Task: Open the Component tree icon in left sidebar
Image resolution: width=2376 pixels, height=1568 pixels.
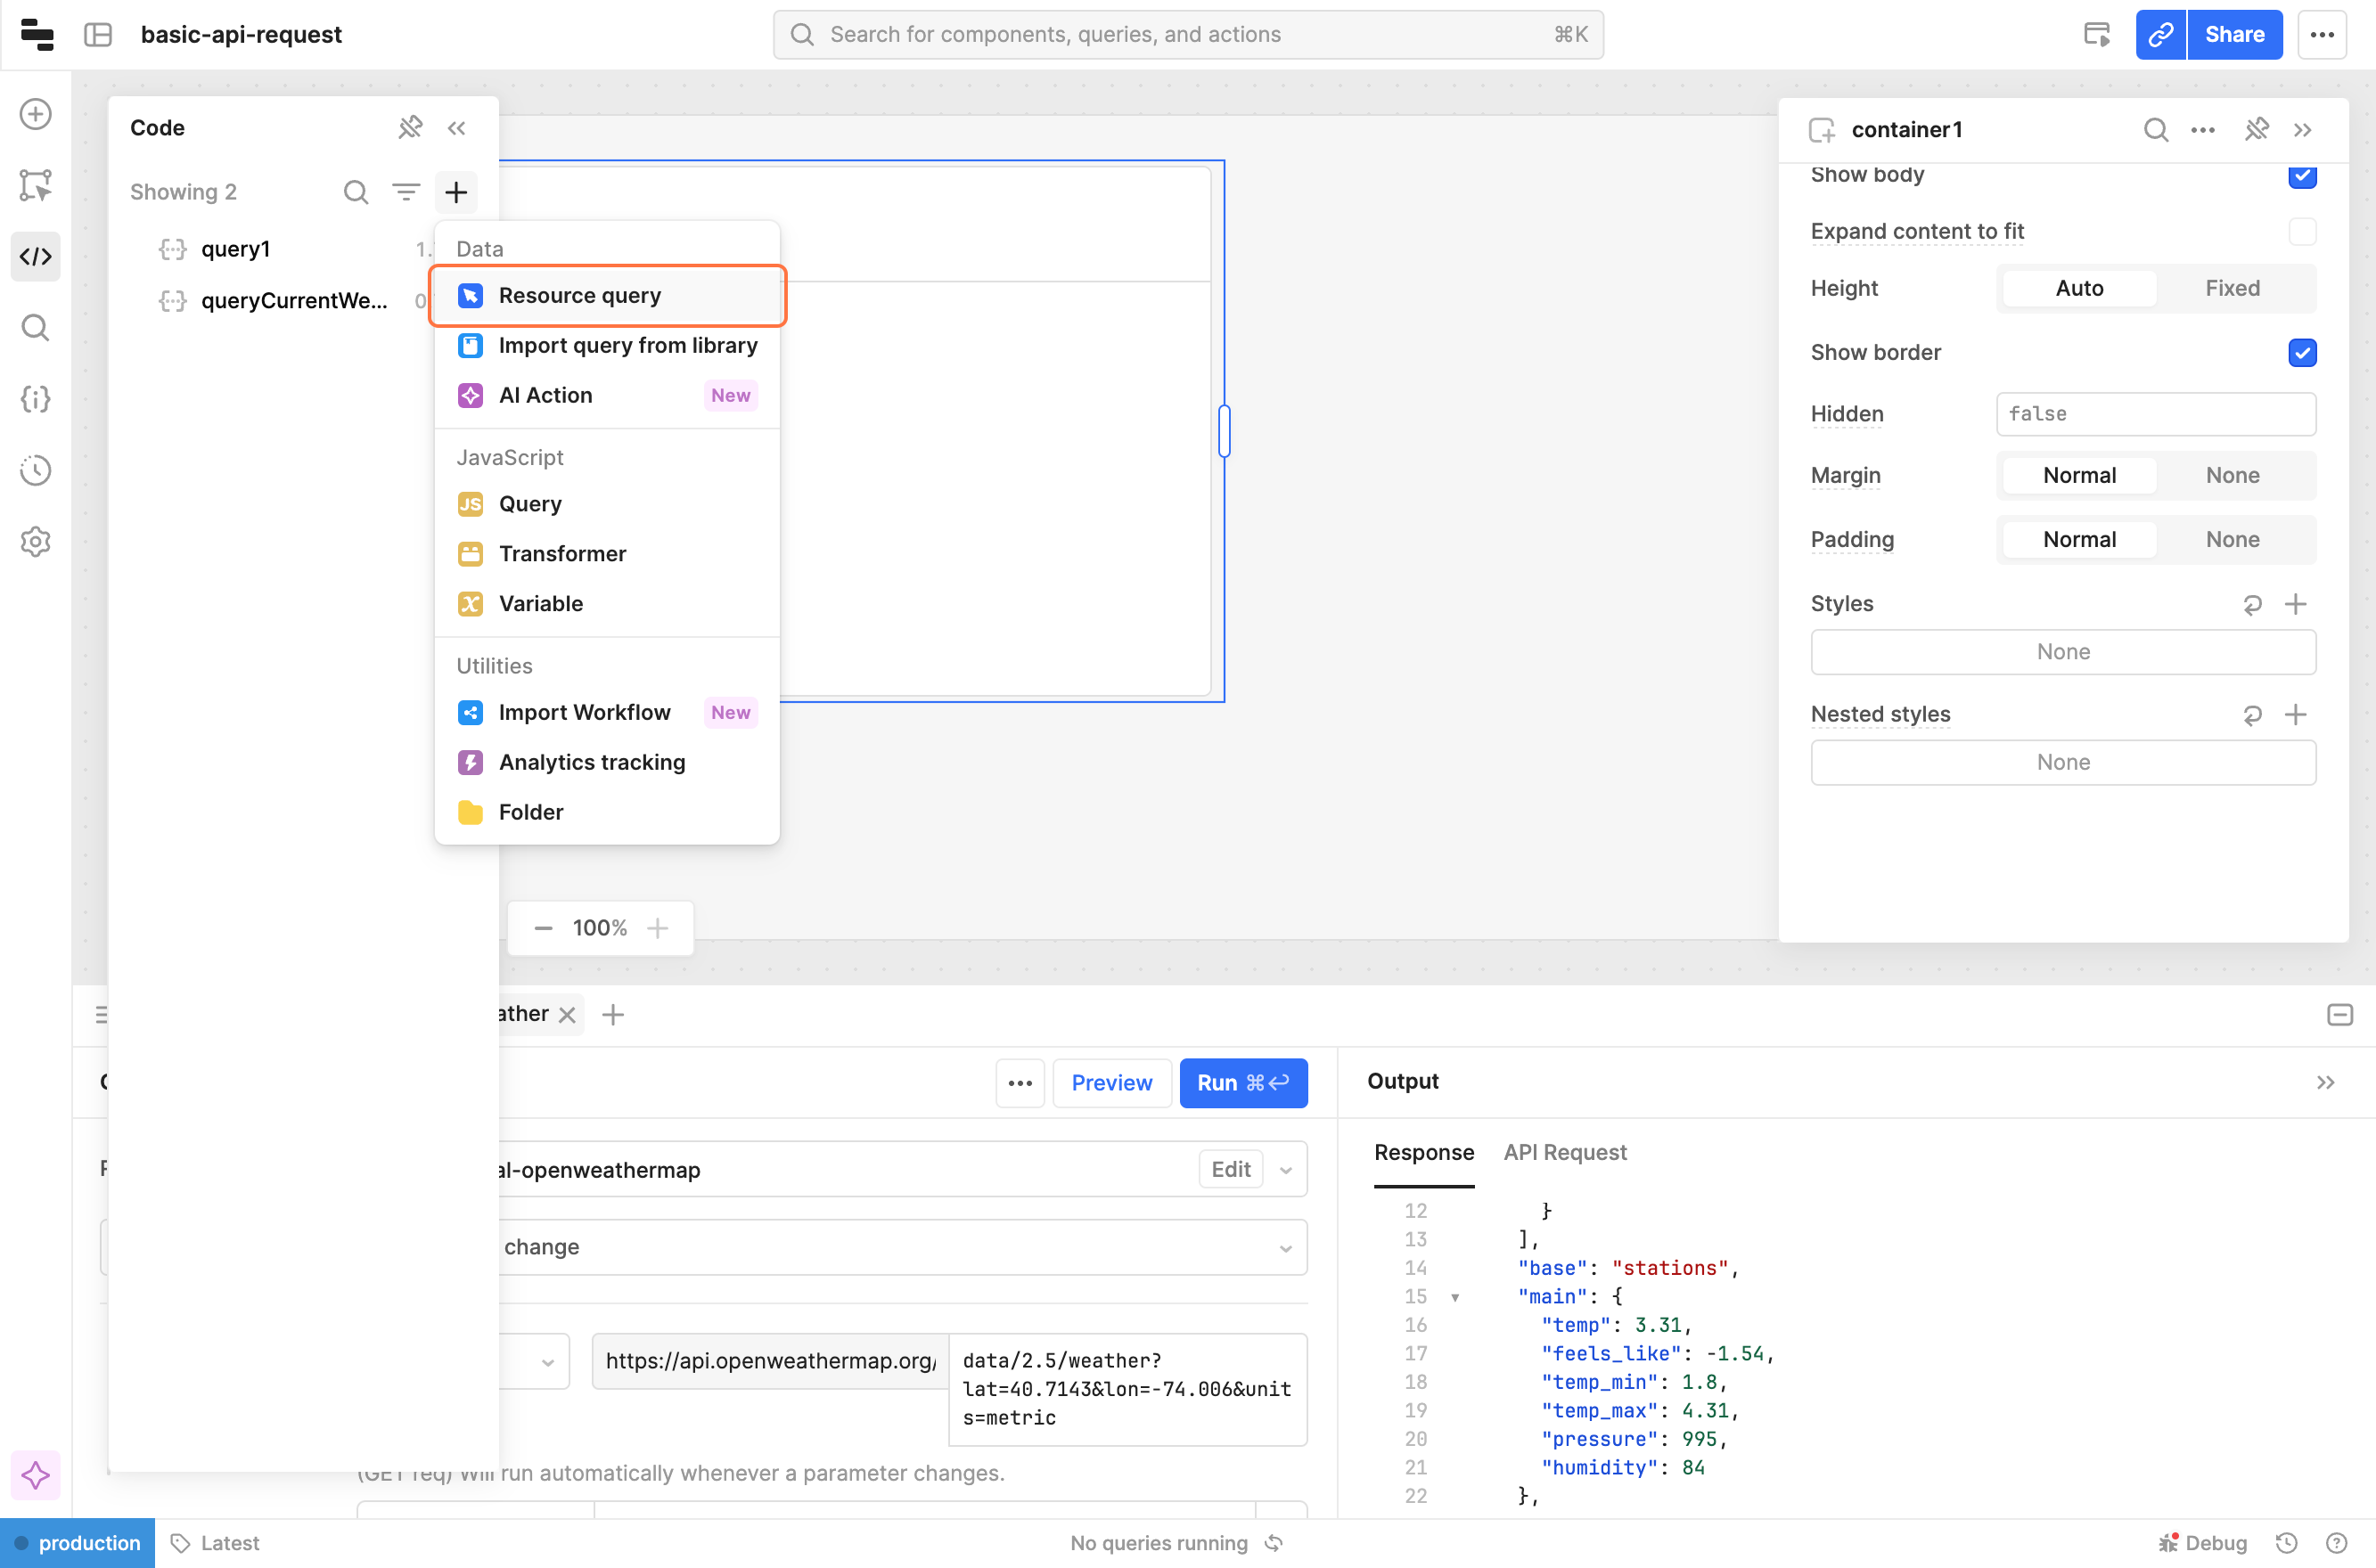Action: tap(35, 185)
